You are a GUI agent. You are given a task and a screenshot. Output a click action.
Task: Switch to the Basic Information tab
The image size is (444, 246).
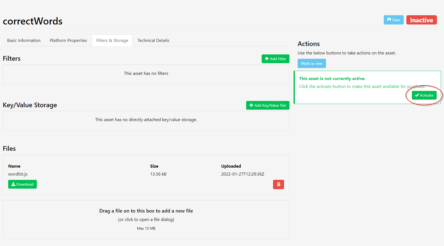pos(24,41)
